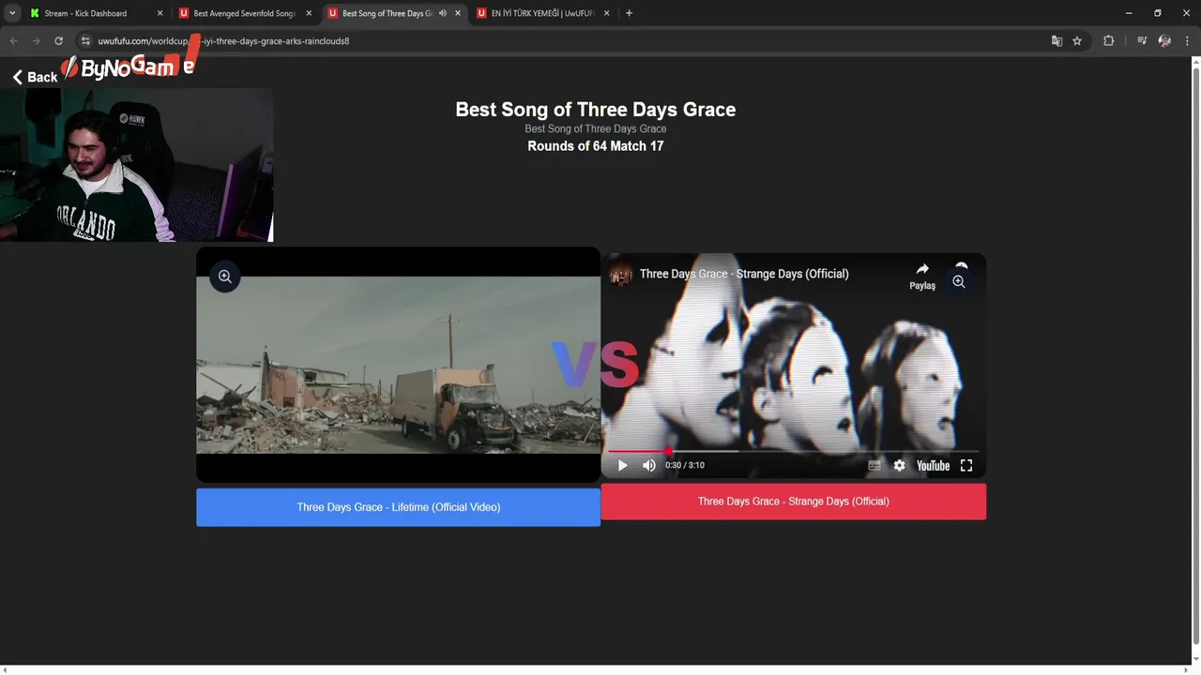The height and width of the screenshot is (675, 1201).
Task: Close the Stream - Kick Dashboard tab
Action: tap(160, 13)
